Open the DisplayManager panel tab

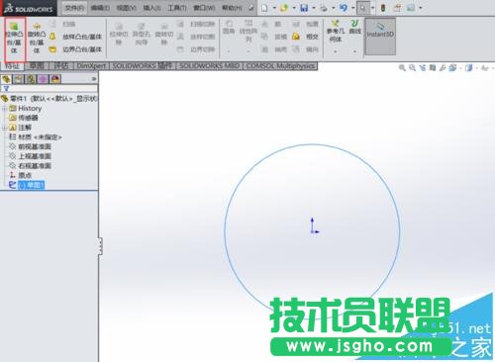click(x=55, y=79)
